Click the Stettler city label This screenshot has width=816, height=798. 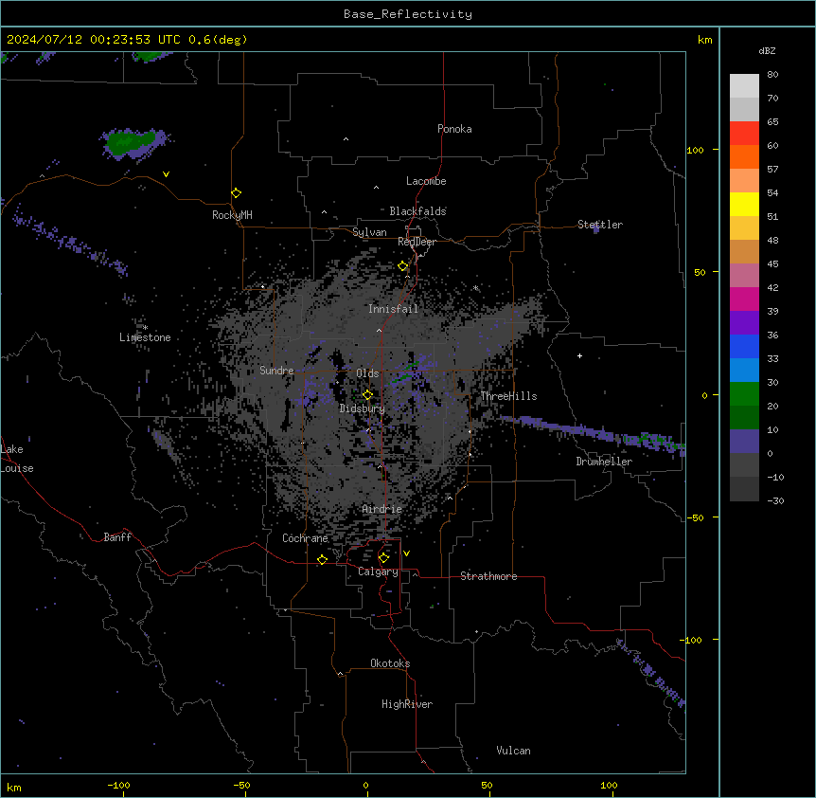599,225
